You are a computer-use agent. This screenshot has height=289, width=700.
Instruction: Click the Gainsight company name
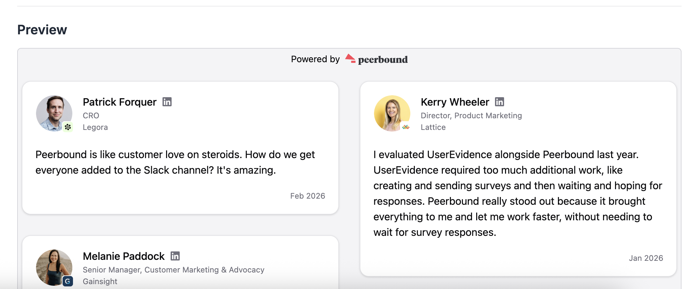pyautogui.click(x=100, y=282)
